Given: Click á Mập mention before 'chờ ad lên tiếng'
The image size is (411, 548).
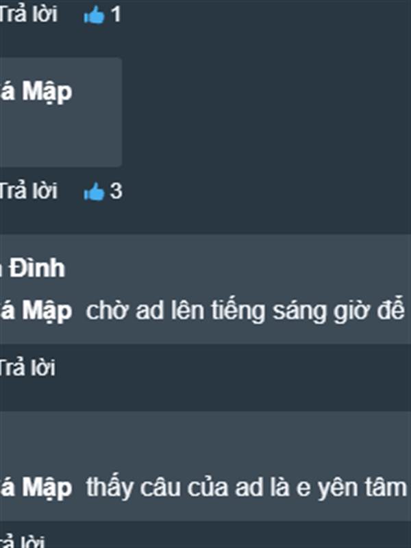Looking at the screenshot, I should [36, 311].
